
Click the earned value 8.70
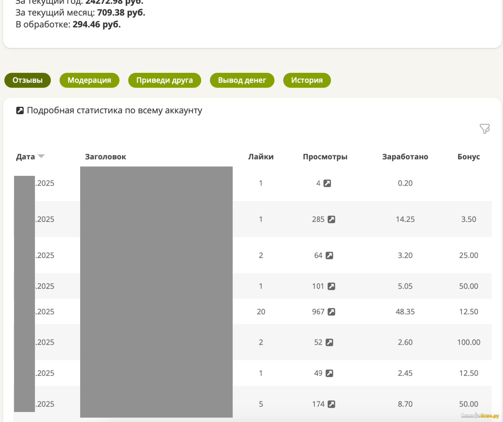coord(405,404)
